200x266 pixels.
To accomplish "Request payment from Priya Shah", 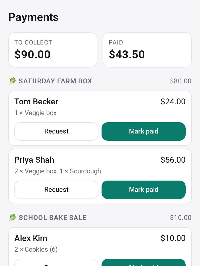I will (56, 190).
